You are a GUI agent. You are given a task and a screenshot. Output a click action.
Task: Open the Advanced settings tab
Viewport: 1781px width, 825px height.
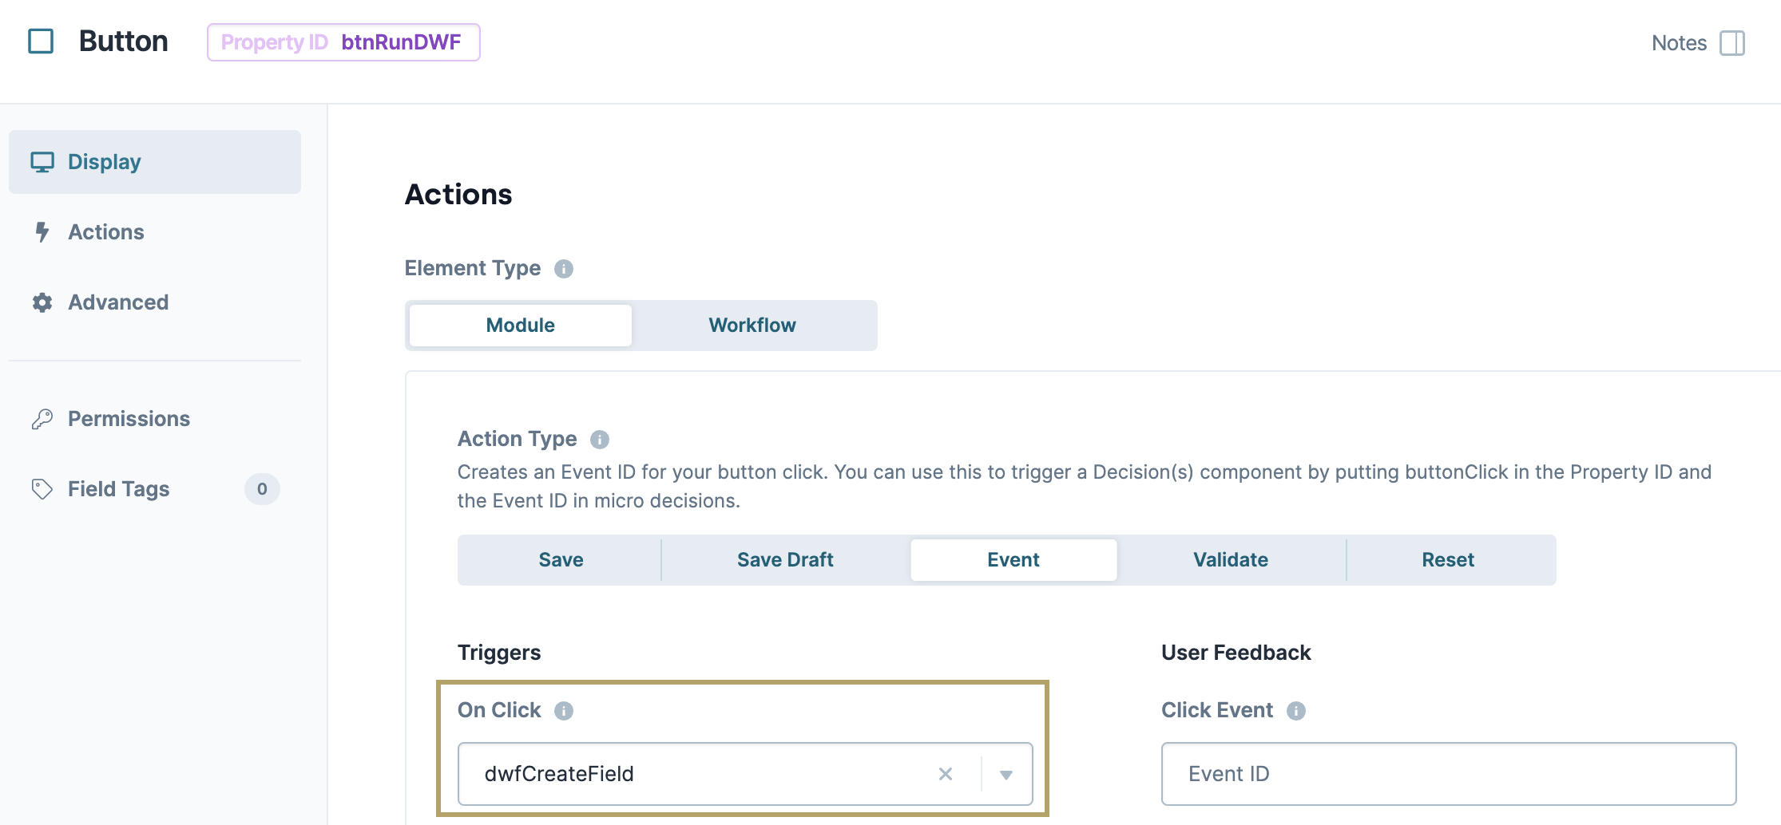(x=155, y=302)
